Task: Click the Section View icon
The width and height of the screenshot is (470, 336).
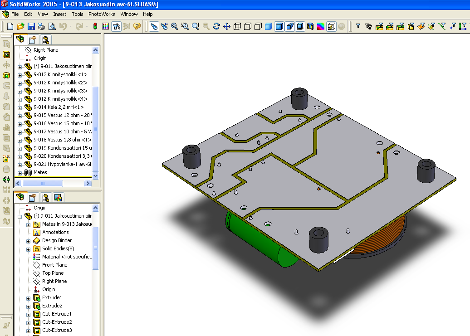Action: click(x=310, y=26)
